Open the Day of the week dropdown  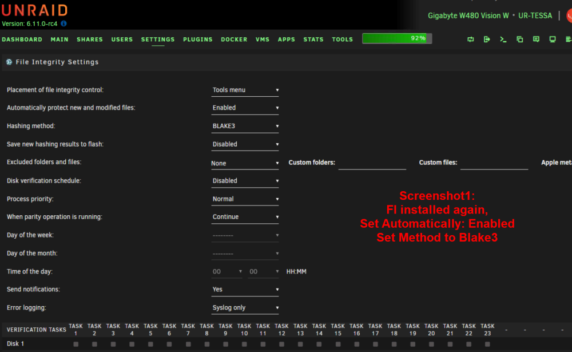(245, 235)
